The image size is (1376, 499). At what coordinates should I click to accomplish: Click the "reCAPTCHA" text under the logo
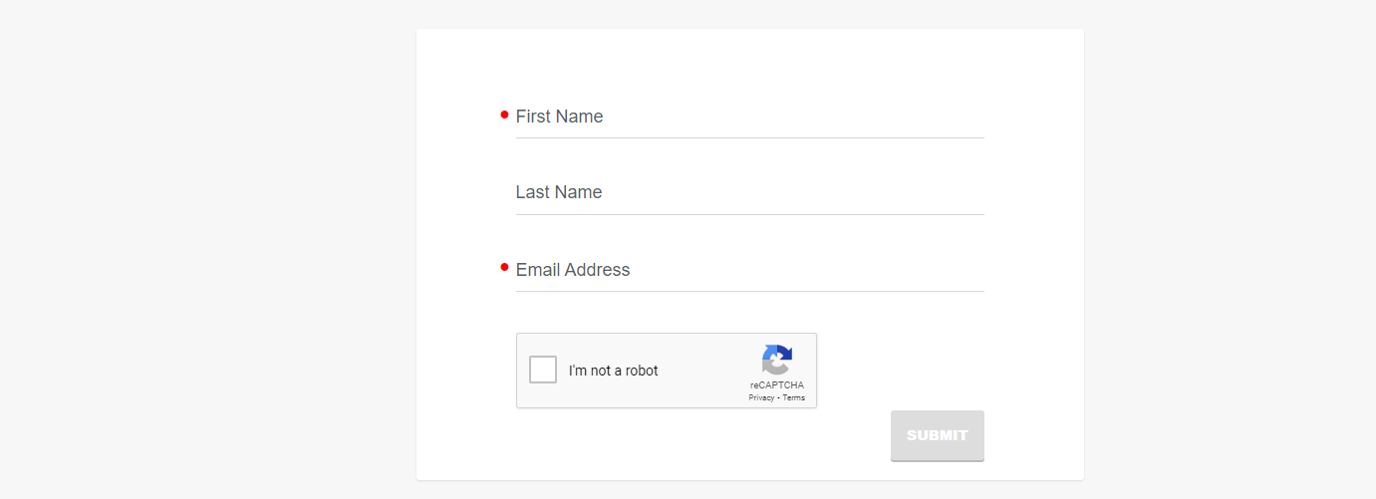pos(777,385)
